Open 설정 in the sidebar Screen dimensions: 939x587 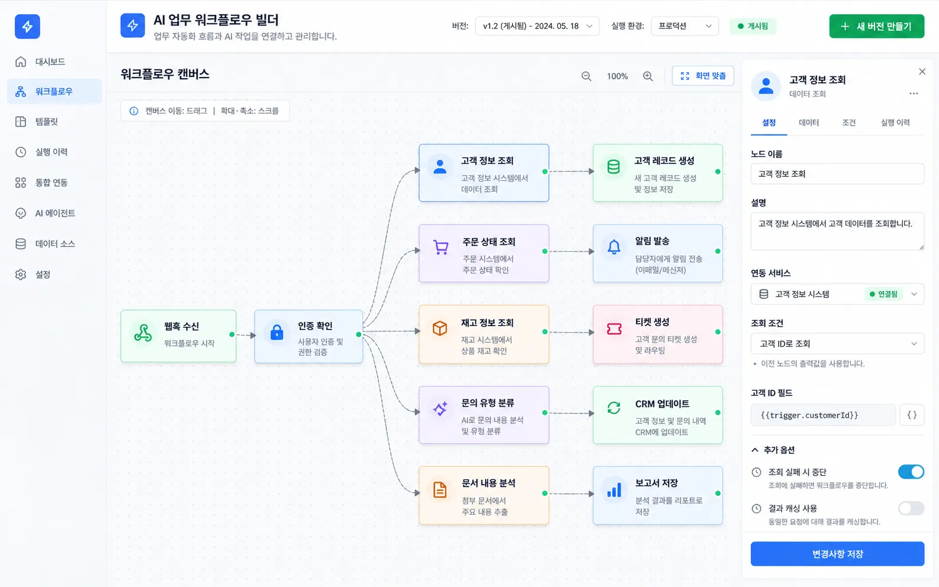click(54, 275)
